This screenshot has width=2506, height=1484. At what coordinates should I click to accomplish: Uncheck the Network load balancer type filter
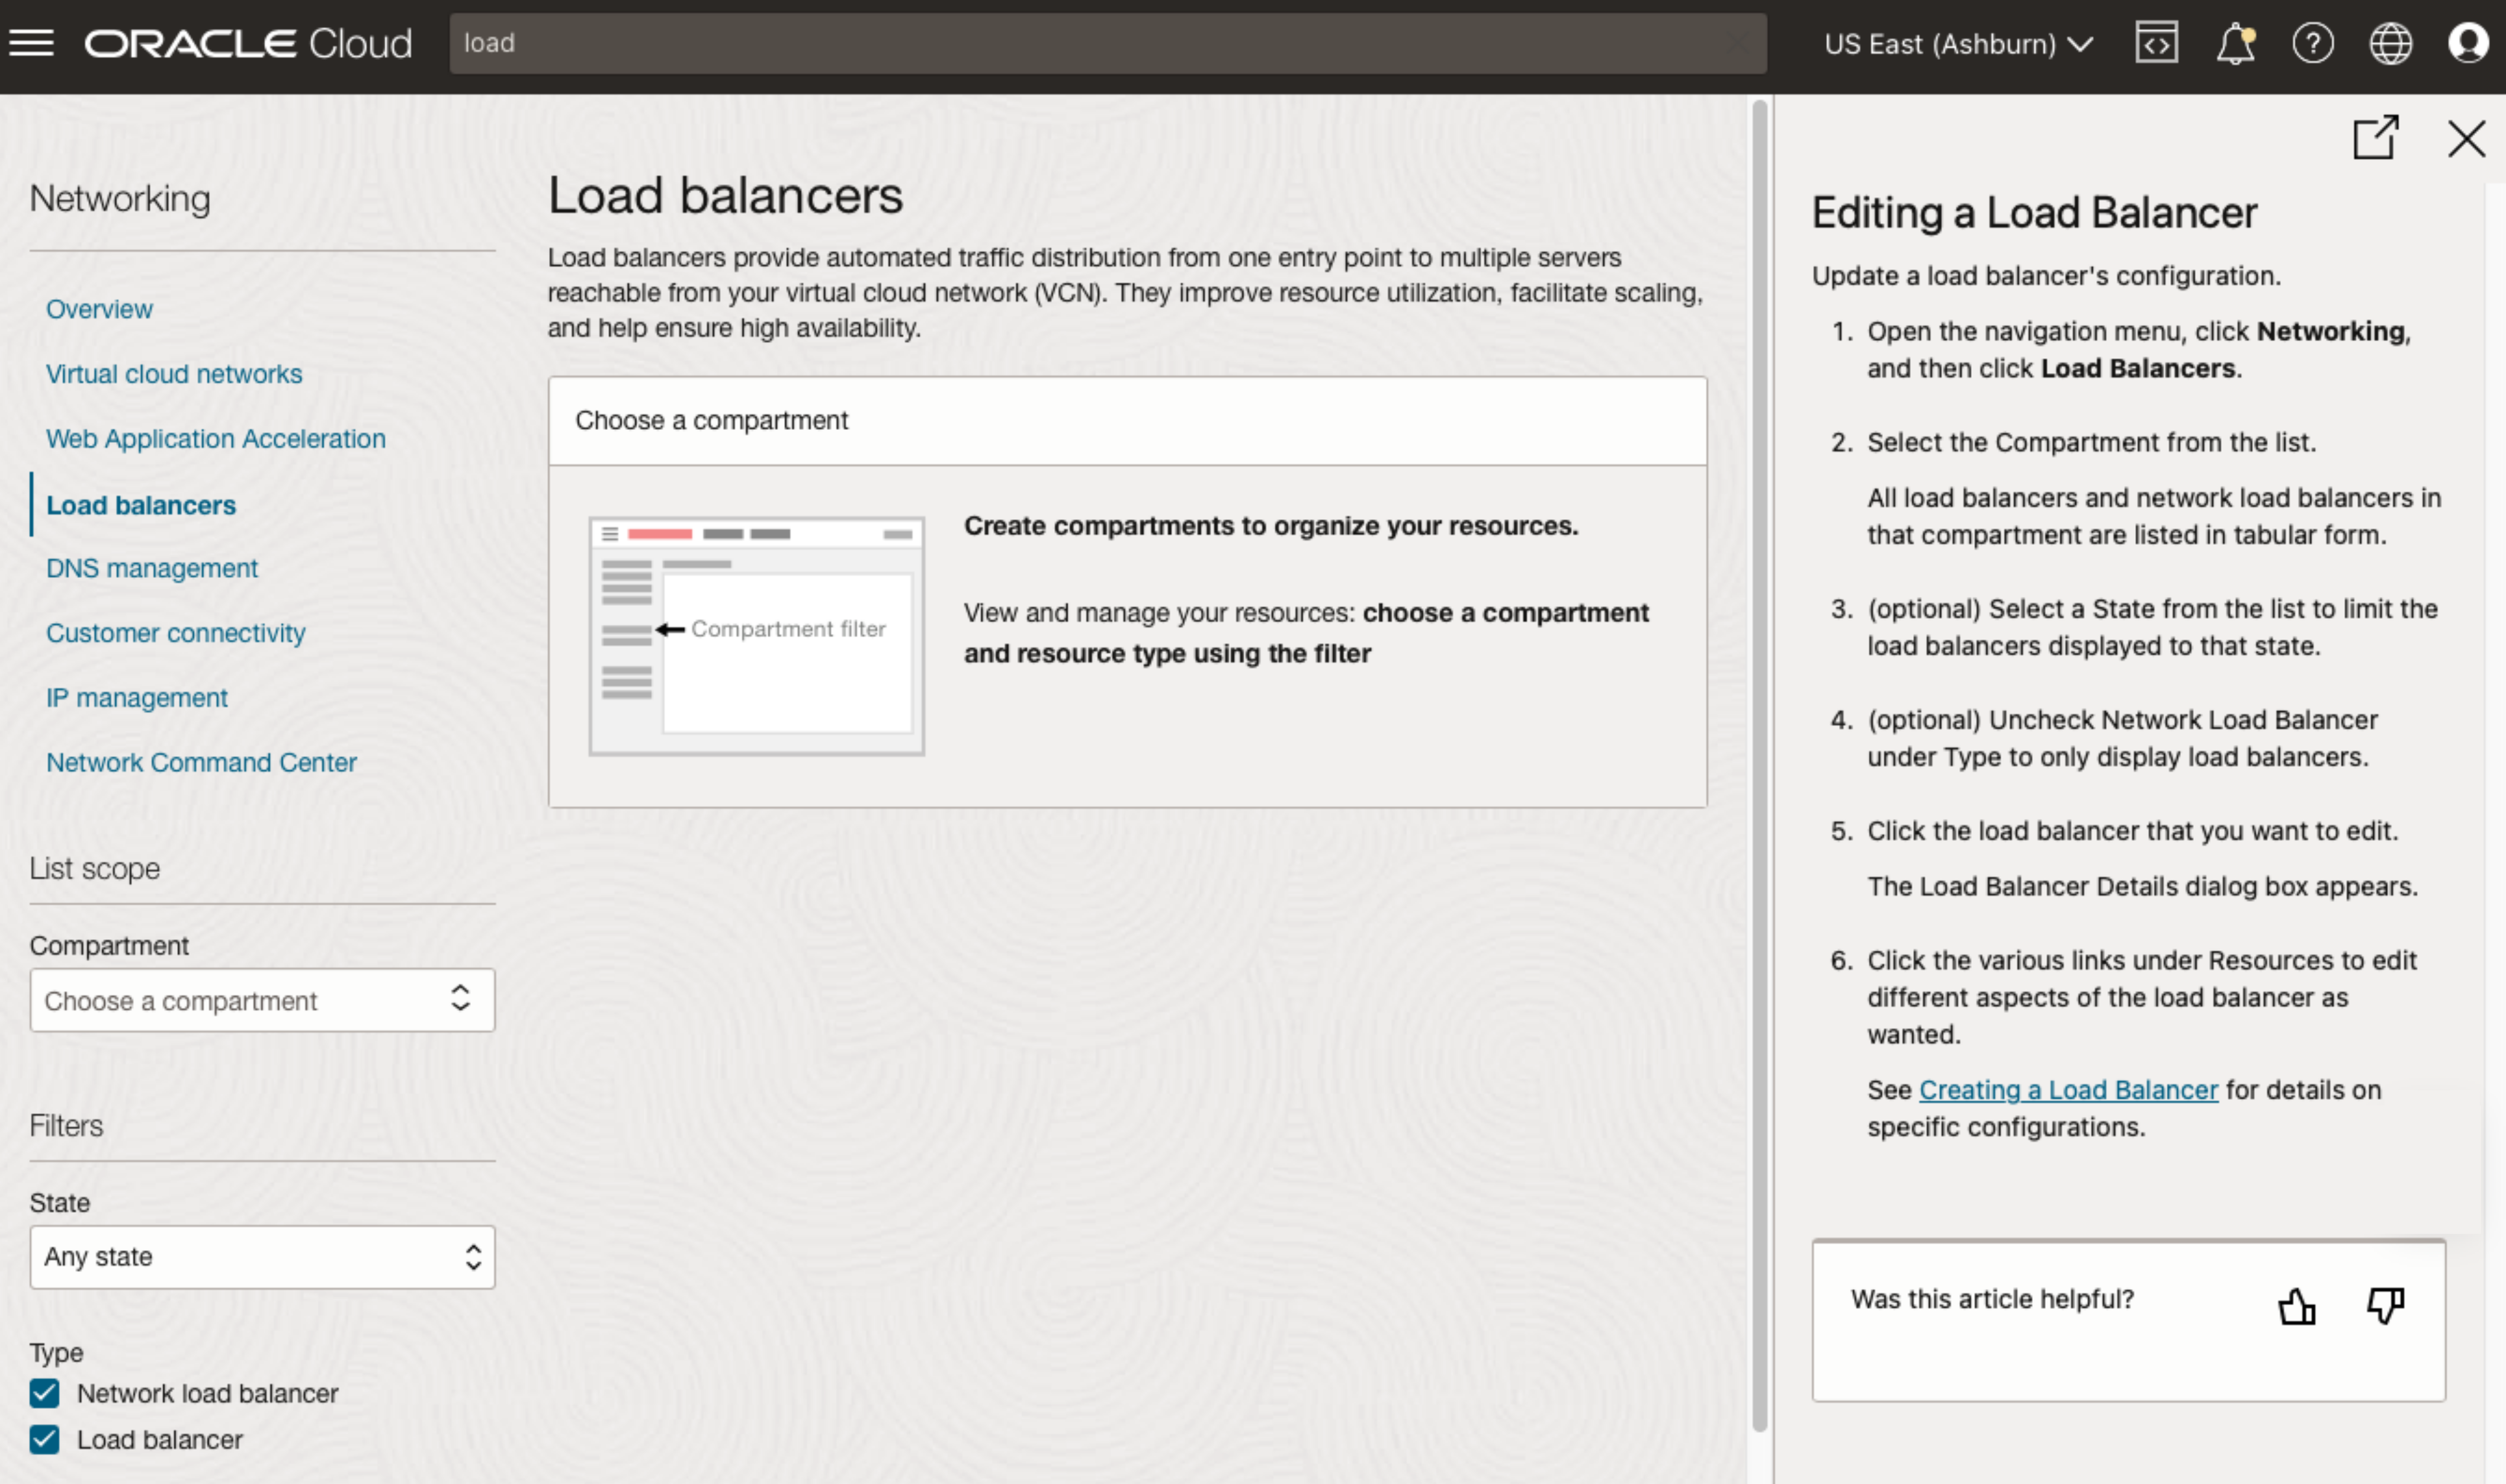point(44,1393)
